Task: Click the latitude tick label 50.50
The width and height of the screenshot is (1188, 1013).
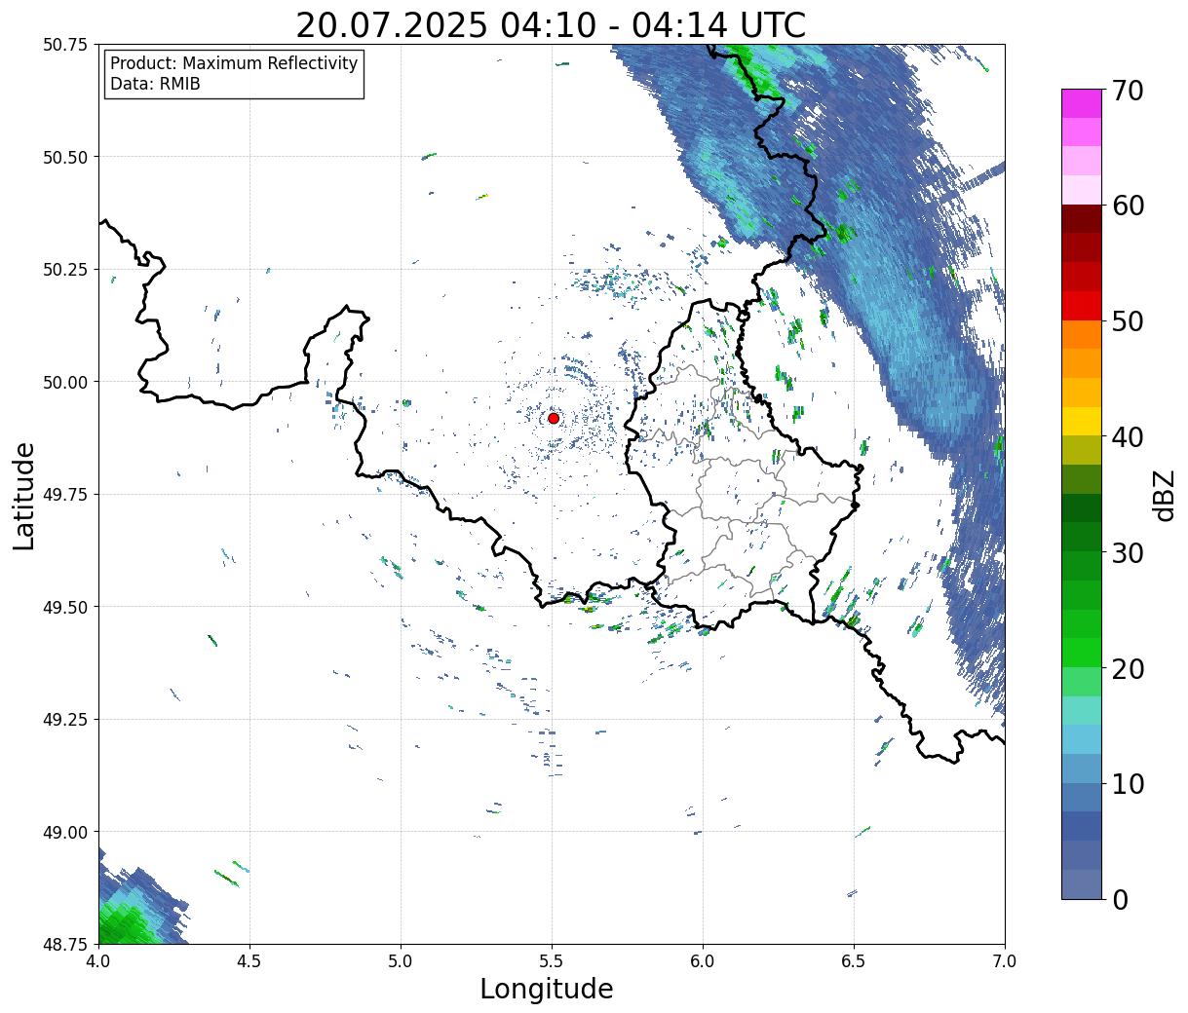Action: [x=65, y=157]
